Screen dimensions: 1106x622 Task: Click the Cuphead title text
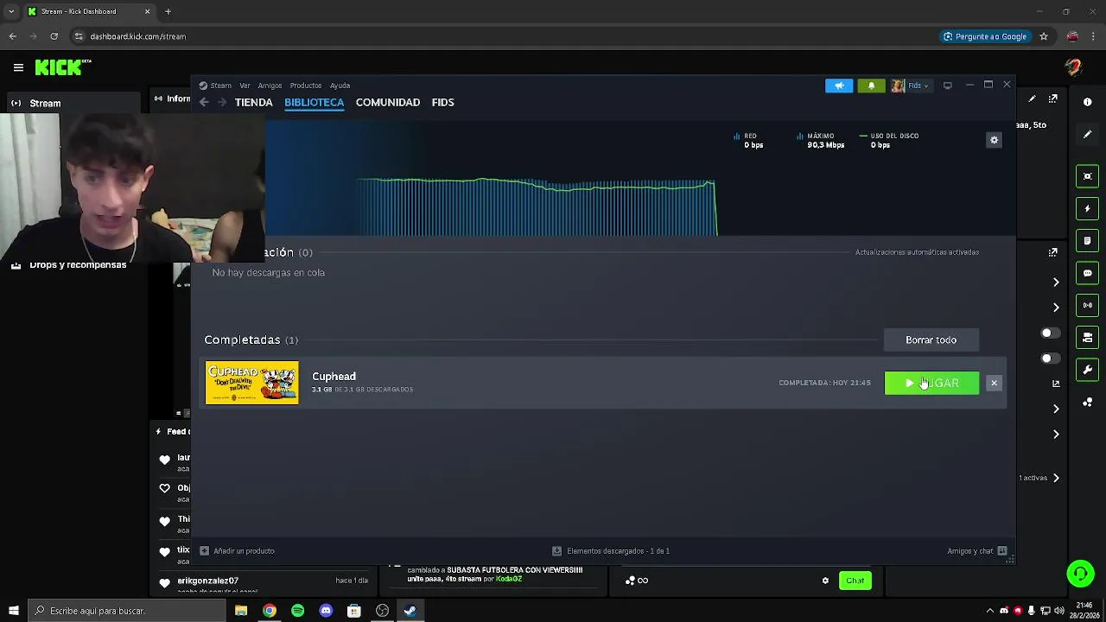coord(334,377)
